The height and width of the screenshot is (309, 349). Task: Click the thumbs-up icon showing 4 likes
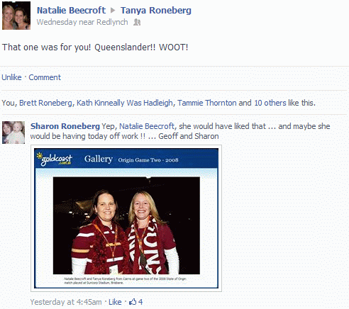133,302
